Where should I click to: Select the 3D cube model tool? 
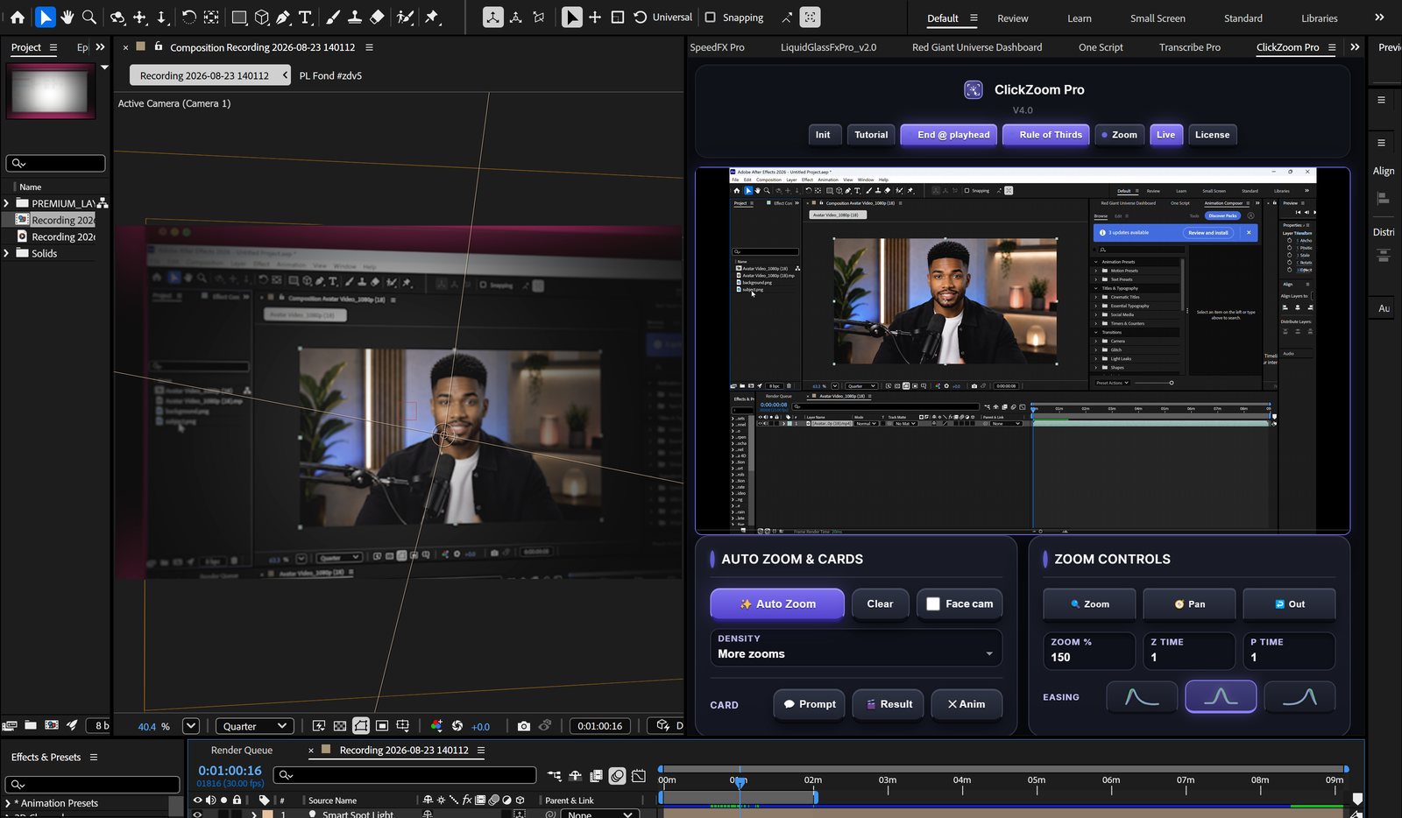261,17
